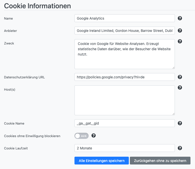This screenshot has width=195, height=169.
Task: Click help icon beside Host(s) textarea
Action: (180, 88)
